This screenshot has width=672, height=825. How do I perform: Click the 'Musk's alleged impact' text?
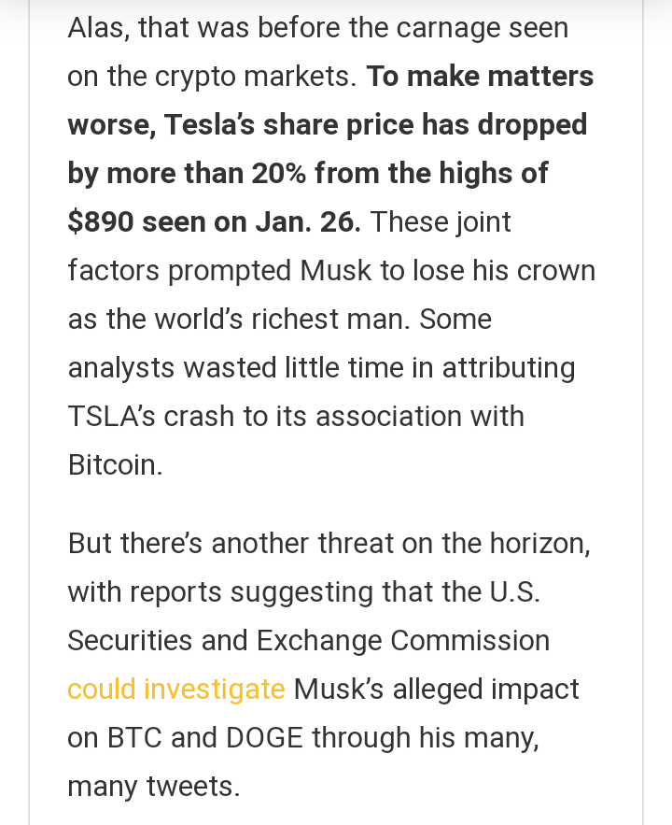tap(436, 690)
